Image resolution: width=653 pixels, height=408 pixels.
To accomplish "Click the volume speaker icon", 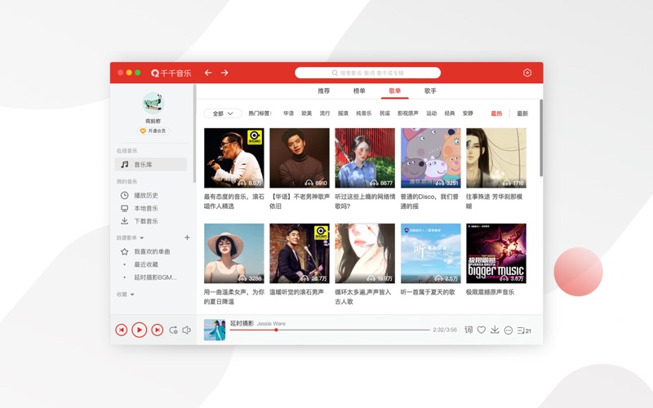I will click(187, 330).
